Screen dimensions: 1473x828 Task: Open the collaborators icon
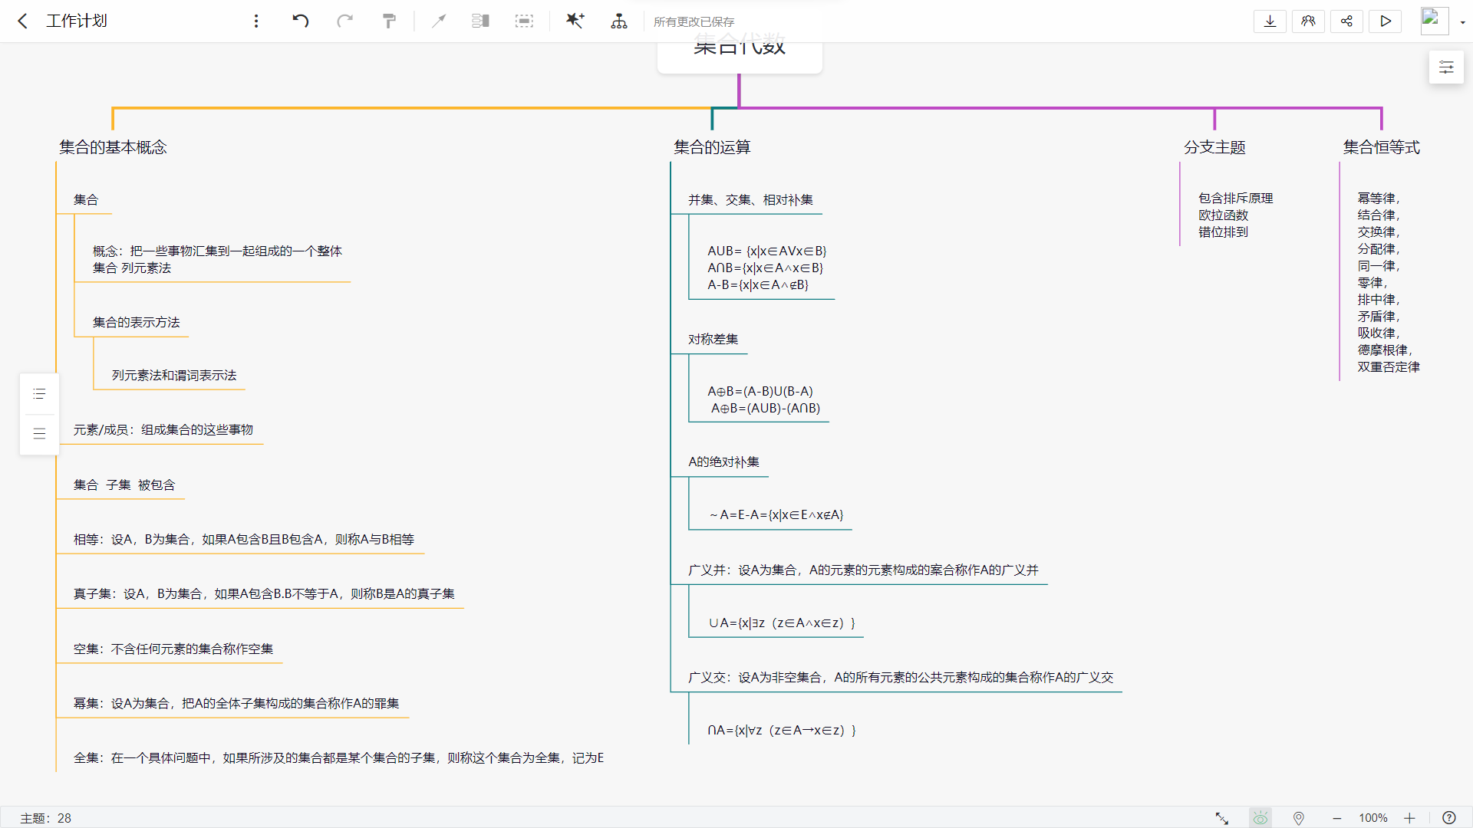tap(1308, 21)
